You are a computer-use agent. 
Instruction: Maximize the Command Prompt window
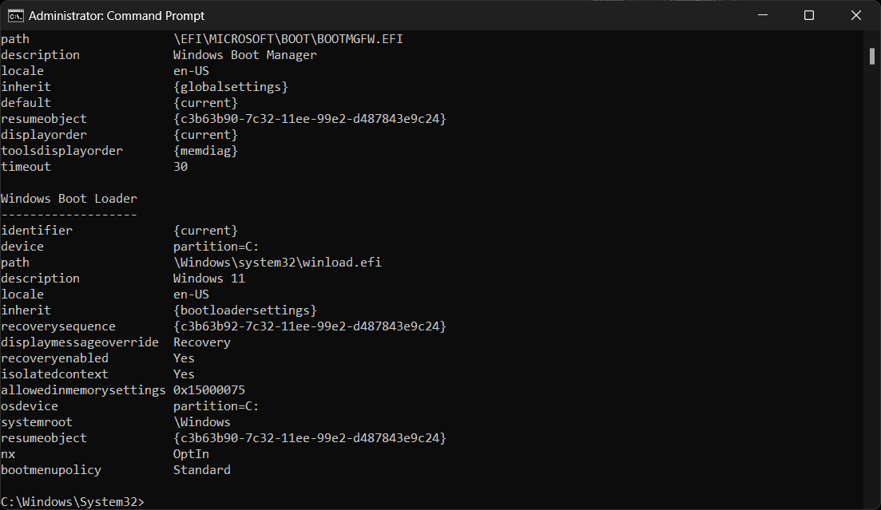(x=808, y=15)
